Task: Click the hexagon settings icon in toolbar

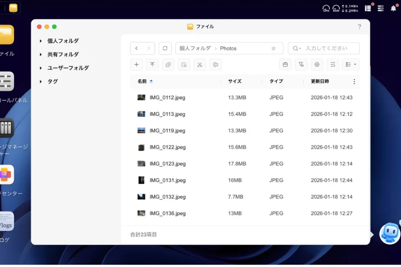Action: click(317, 65)
